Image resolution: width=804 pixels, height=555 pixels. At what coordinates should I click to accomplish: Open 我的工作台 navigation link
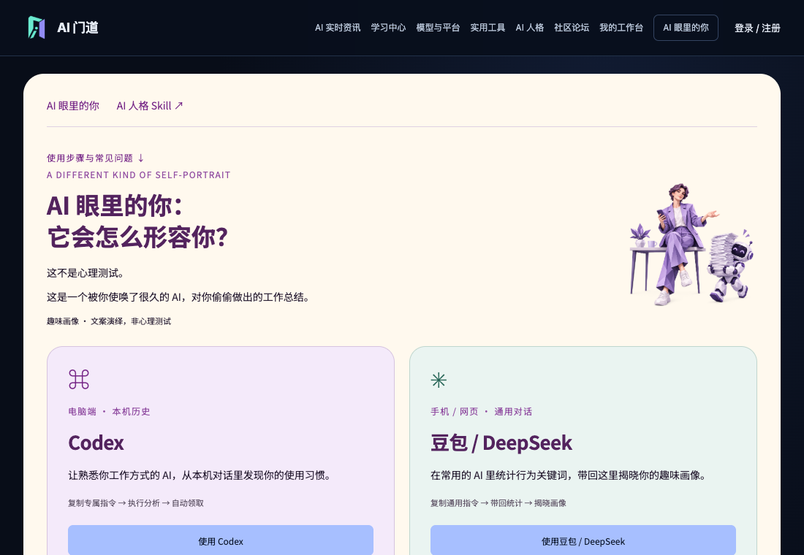tap(621, 28)
